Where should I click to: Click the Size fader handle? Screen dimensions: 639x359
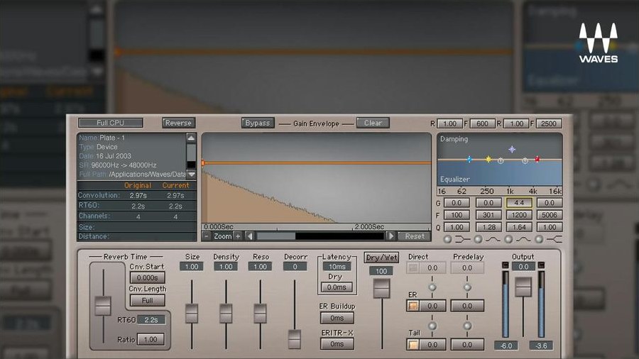[192, 314]
